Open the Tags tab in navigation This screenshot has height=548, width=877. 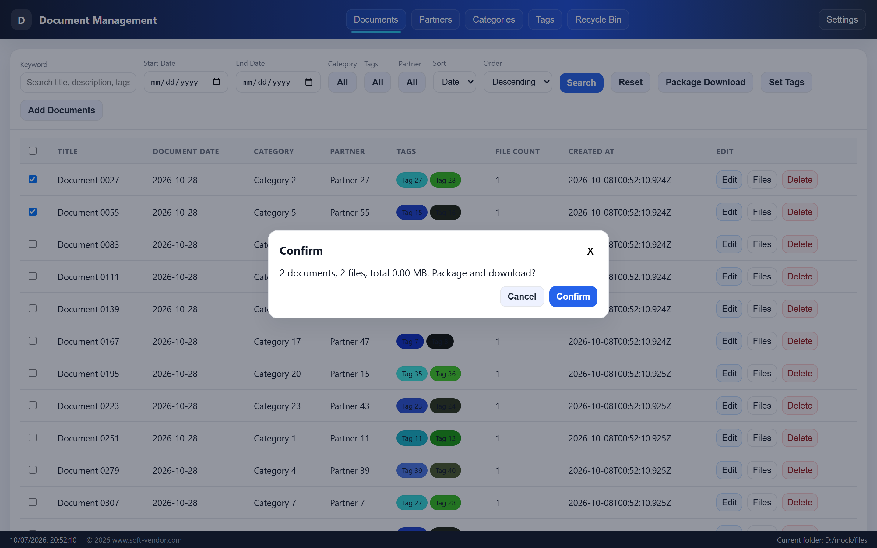545,19
